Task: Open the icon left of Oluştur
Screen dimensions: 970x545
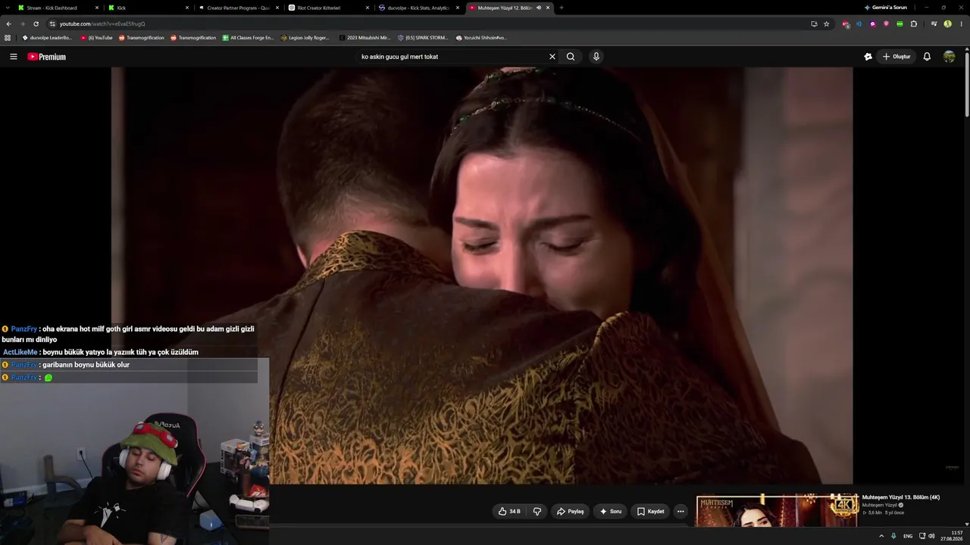Action: 868,57
